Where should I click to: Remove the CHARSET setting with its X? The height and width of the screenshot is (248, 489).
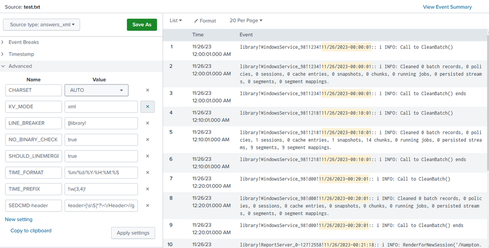tap(147, 90)
